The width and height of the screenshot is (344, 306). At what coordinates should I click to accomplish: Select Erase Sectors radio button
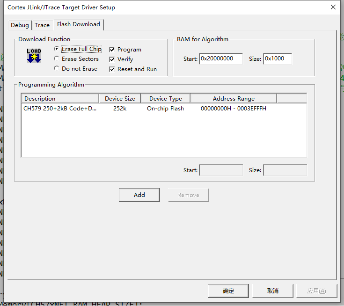(x=57, y=59)
